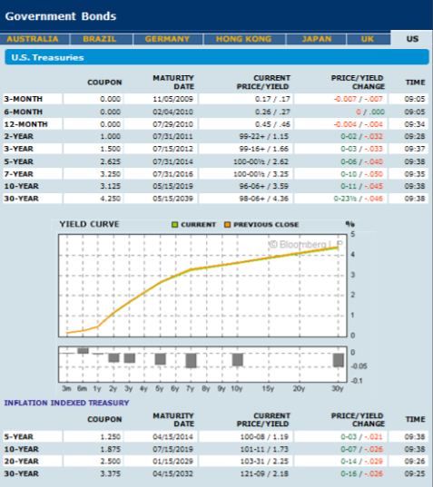This screenshot has height=487, width=433.
Task: Select the 3-MONTH treasury row label
Action: [24, 99]
